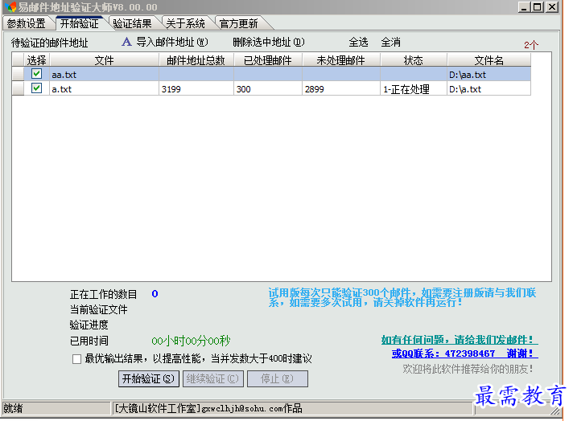
Task: Click the 3199 total addresses cell
Action: pyautogui.click(x=196, y=88)
